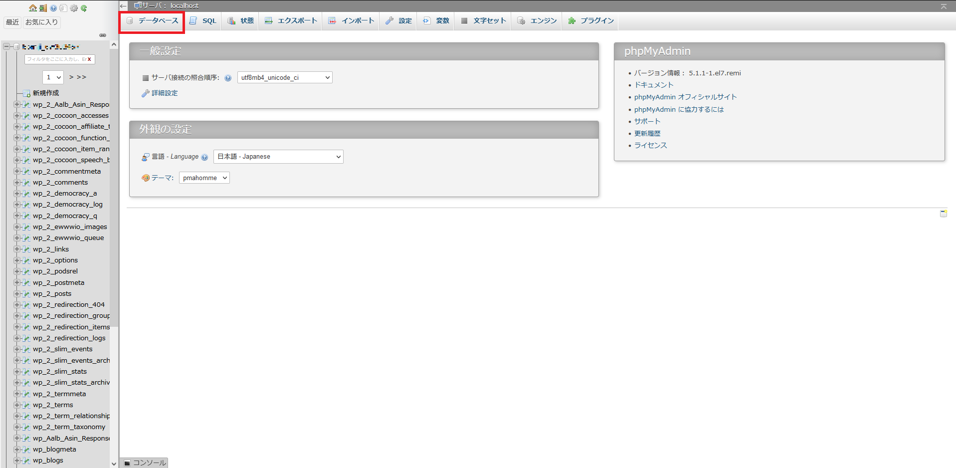The height and width of the screenshot is (468, 956).
Task: Click the 新規作成 tree item
Action: [x=46, y=93]
